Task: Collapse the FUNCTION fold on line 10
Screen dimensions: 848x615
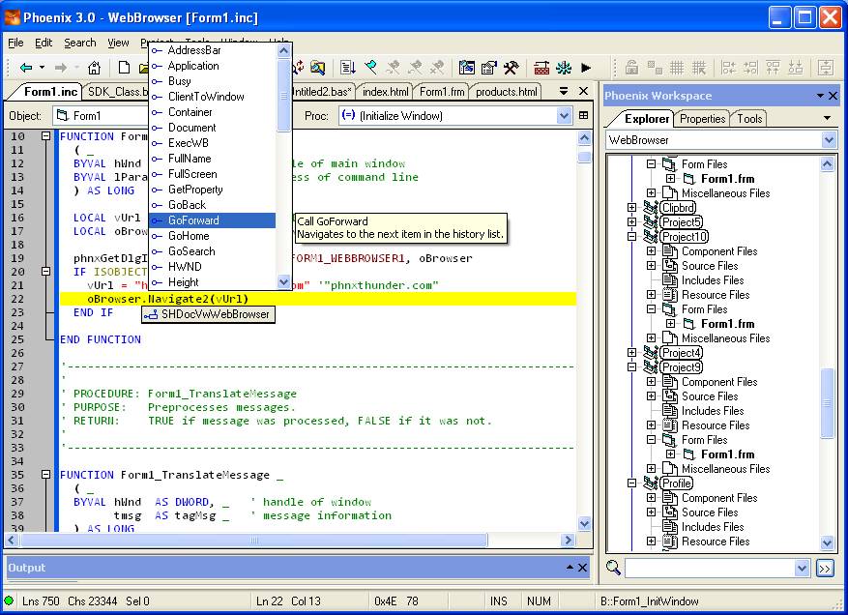Action: tap(46, 136)
